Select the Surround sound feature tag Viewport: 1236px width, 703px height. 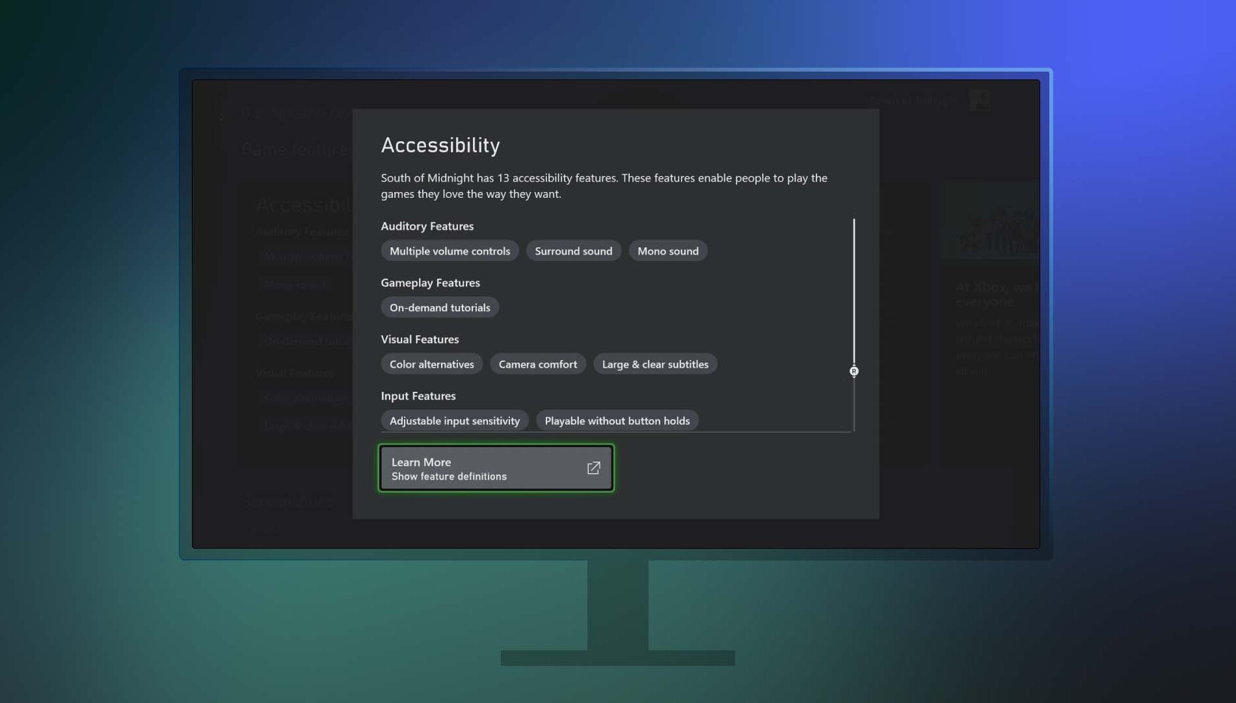(573, 251)
